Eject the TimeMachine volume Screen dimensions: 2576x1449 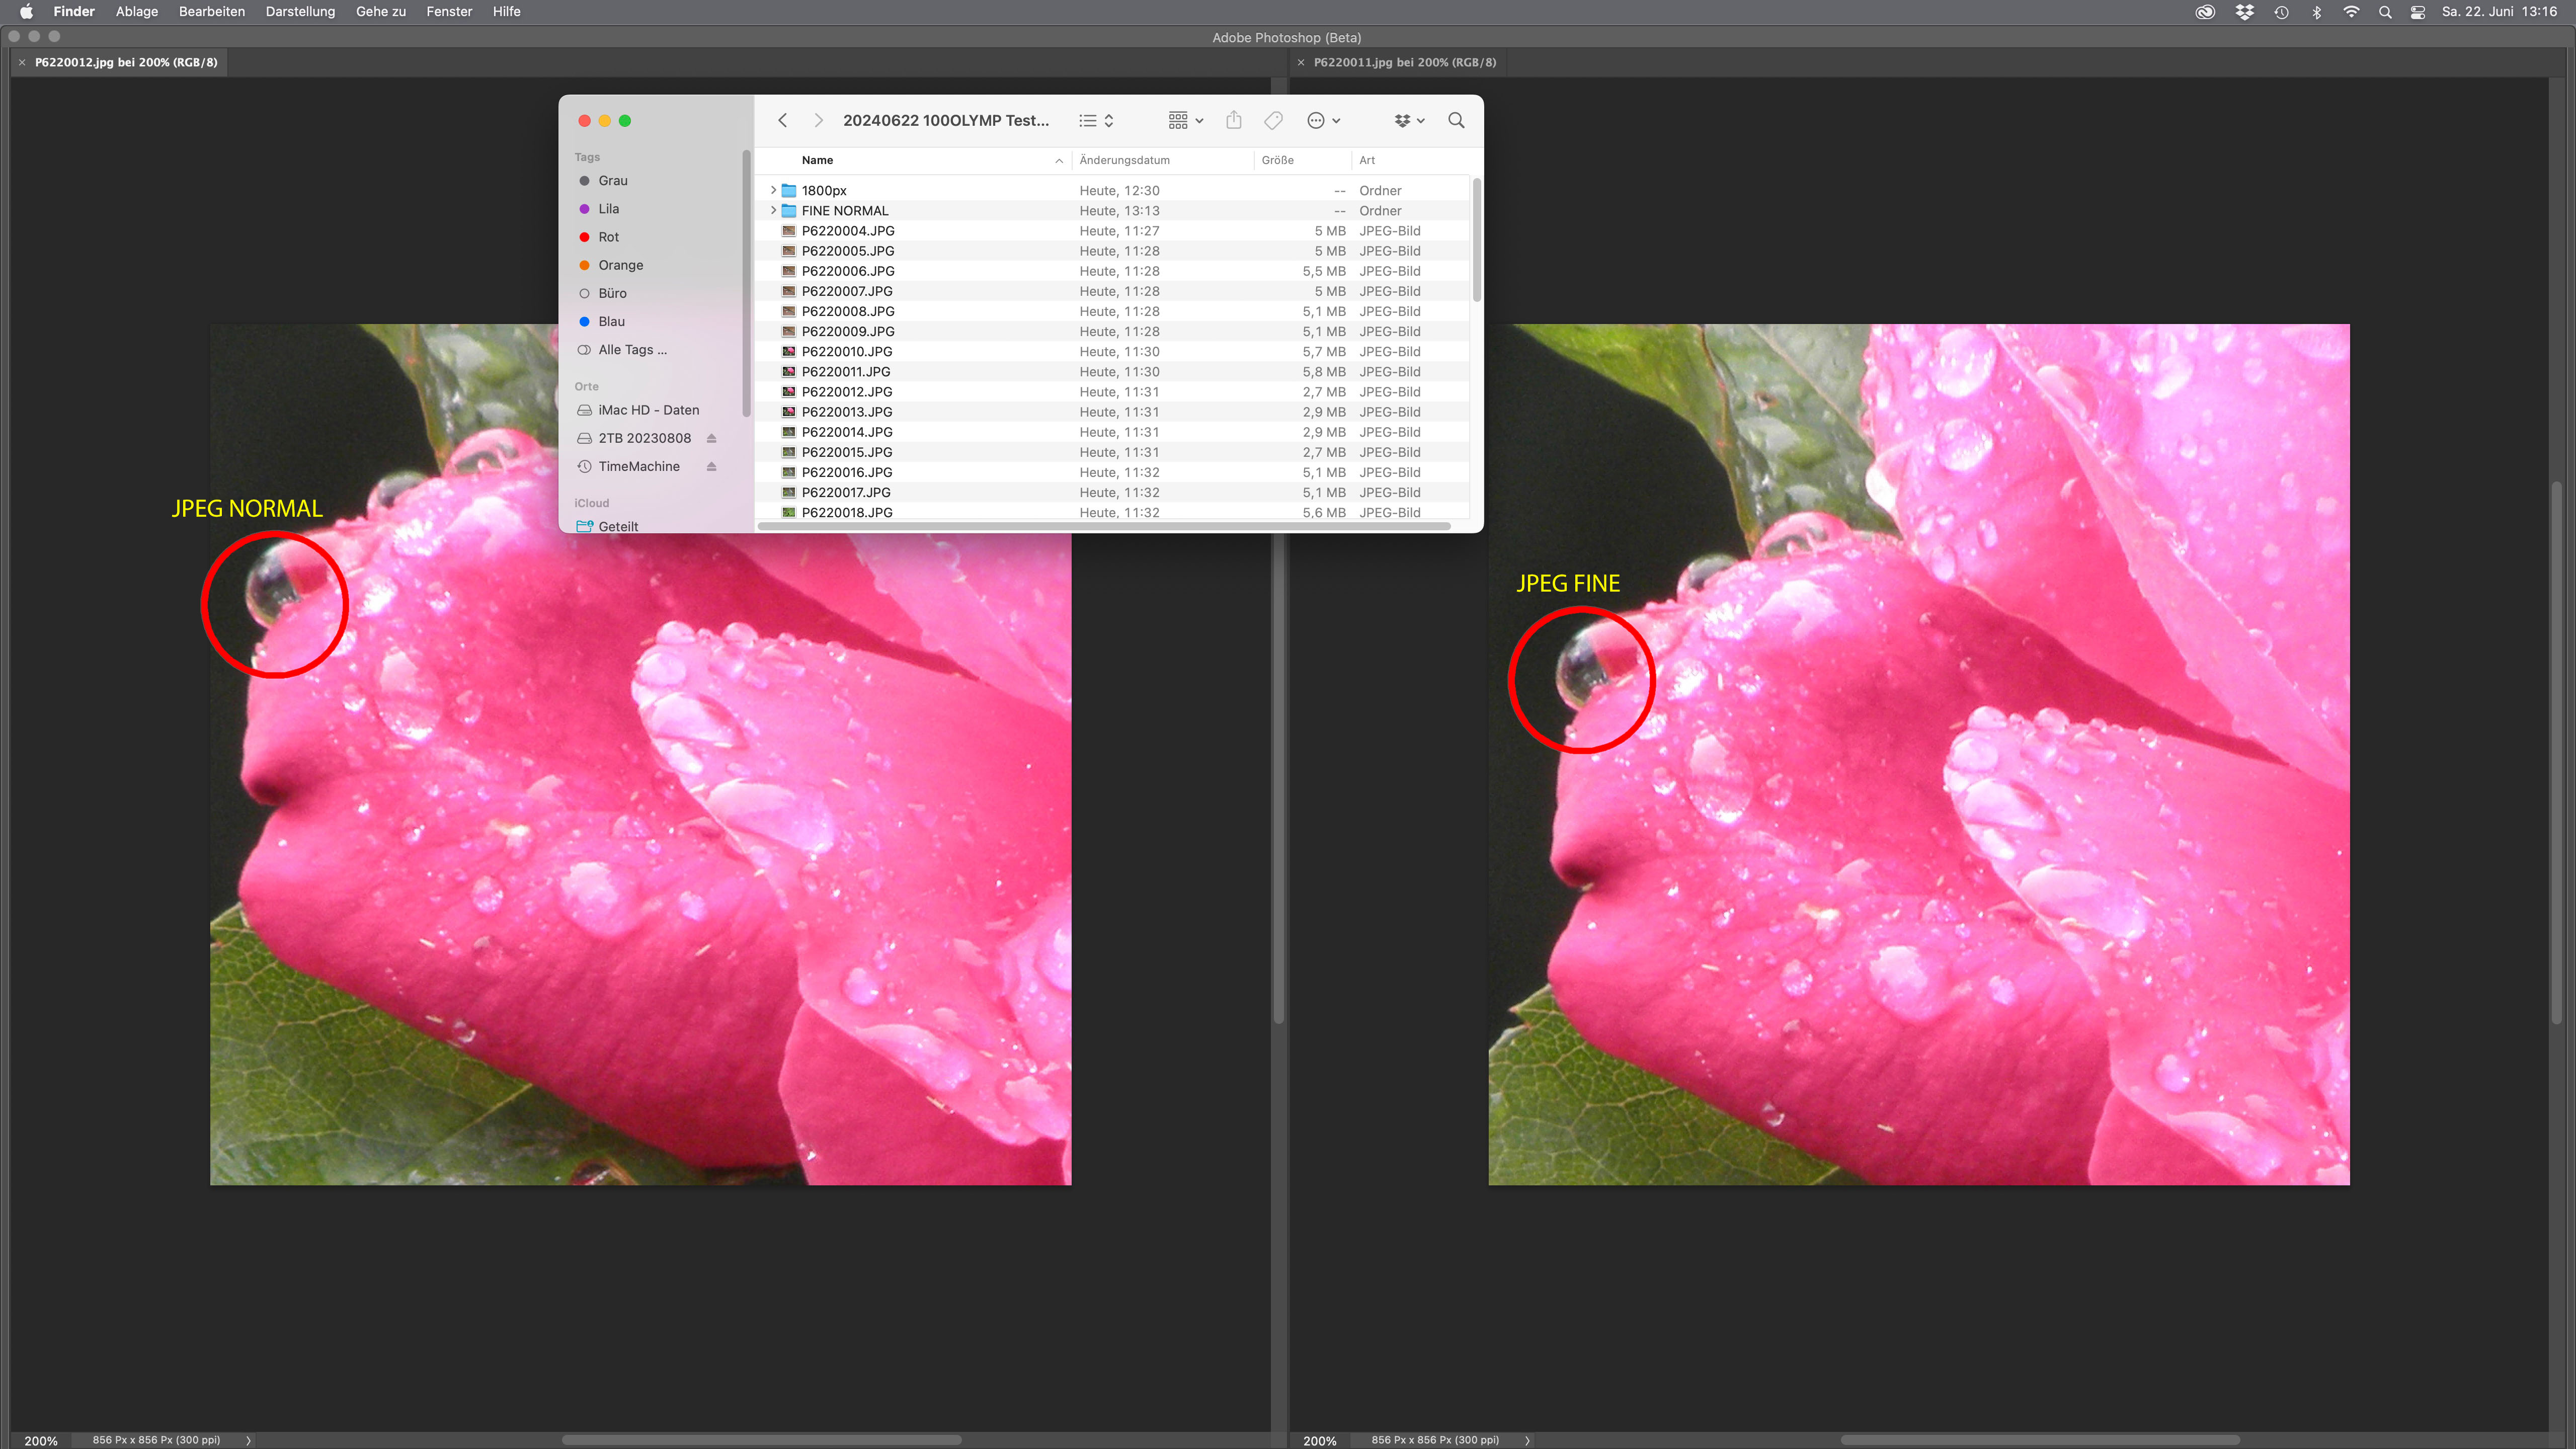[x=711, y=466]
